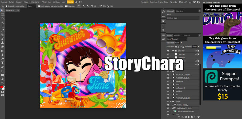Open the Opacidad slider dropdown arrow
242x119 pixels.
tap(181, 43)
